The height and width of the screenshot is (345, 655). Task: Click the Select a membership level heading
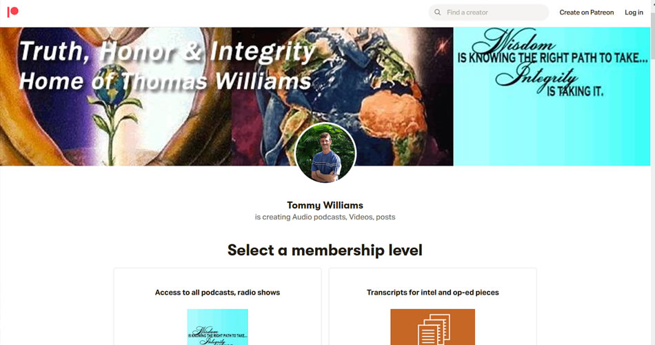(x=325, y=250)
